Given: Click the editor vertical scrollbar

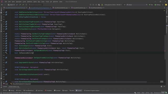Looking at the screenshot, I should pos(165,47).
